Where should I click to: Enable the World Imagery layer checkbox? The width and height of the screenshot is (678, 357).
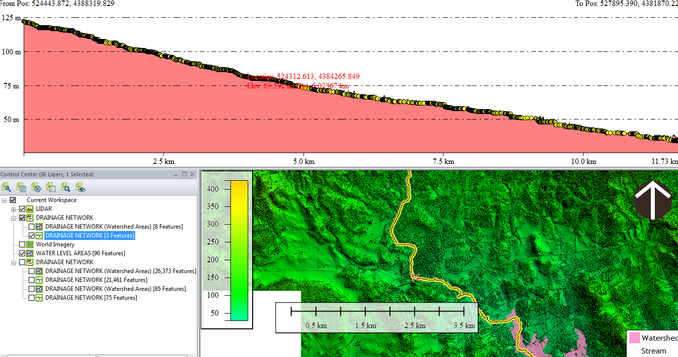tap(22, 244)
